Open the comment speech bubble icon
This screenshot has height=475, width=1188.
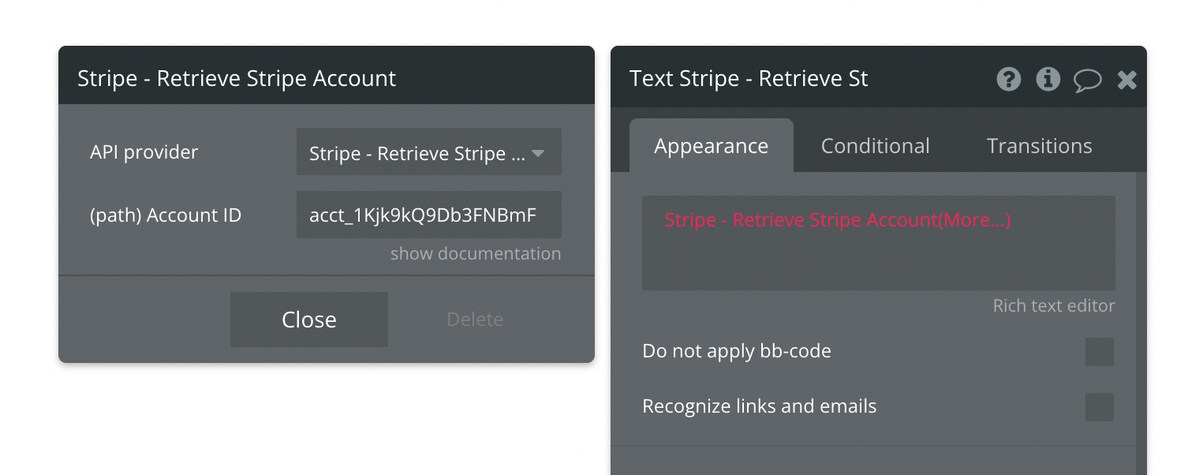click(1087, 80)
